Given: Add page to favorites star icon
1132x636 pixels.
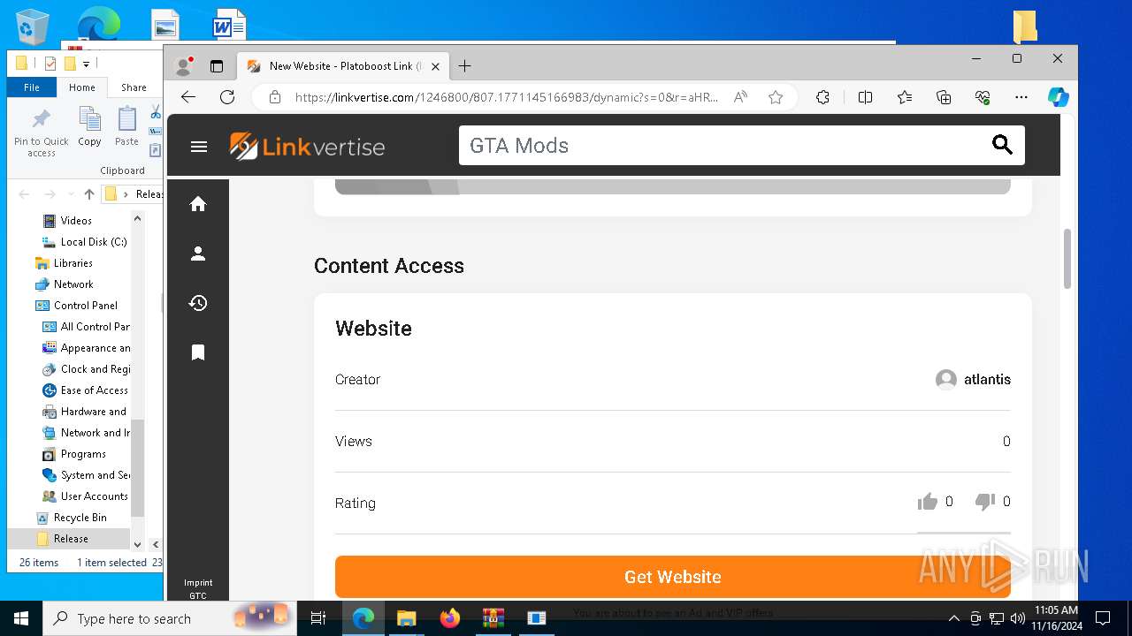Looking at the screenshot, I should (x=776, y=97).
